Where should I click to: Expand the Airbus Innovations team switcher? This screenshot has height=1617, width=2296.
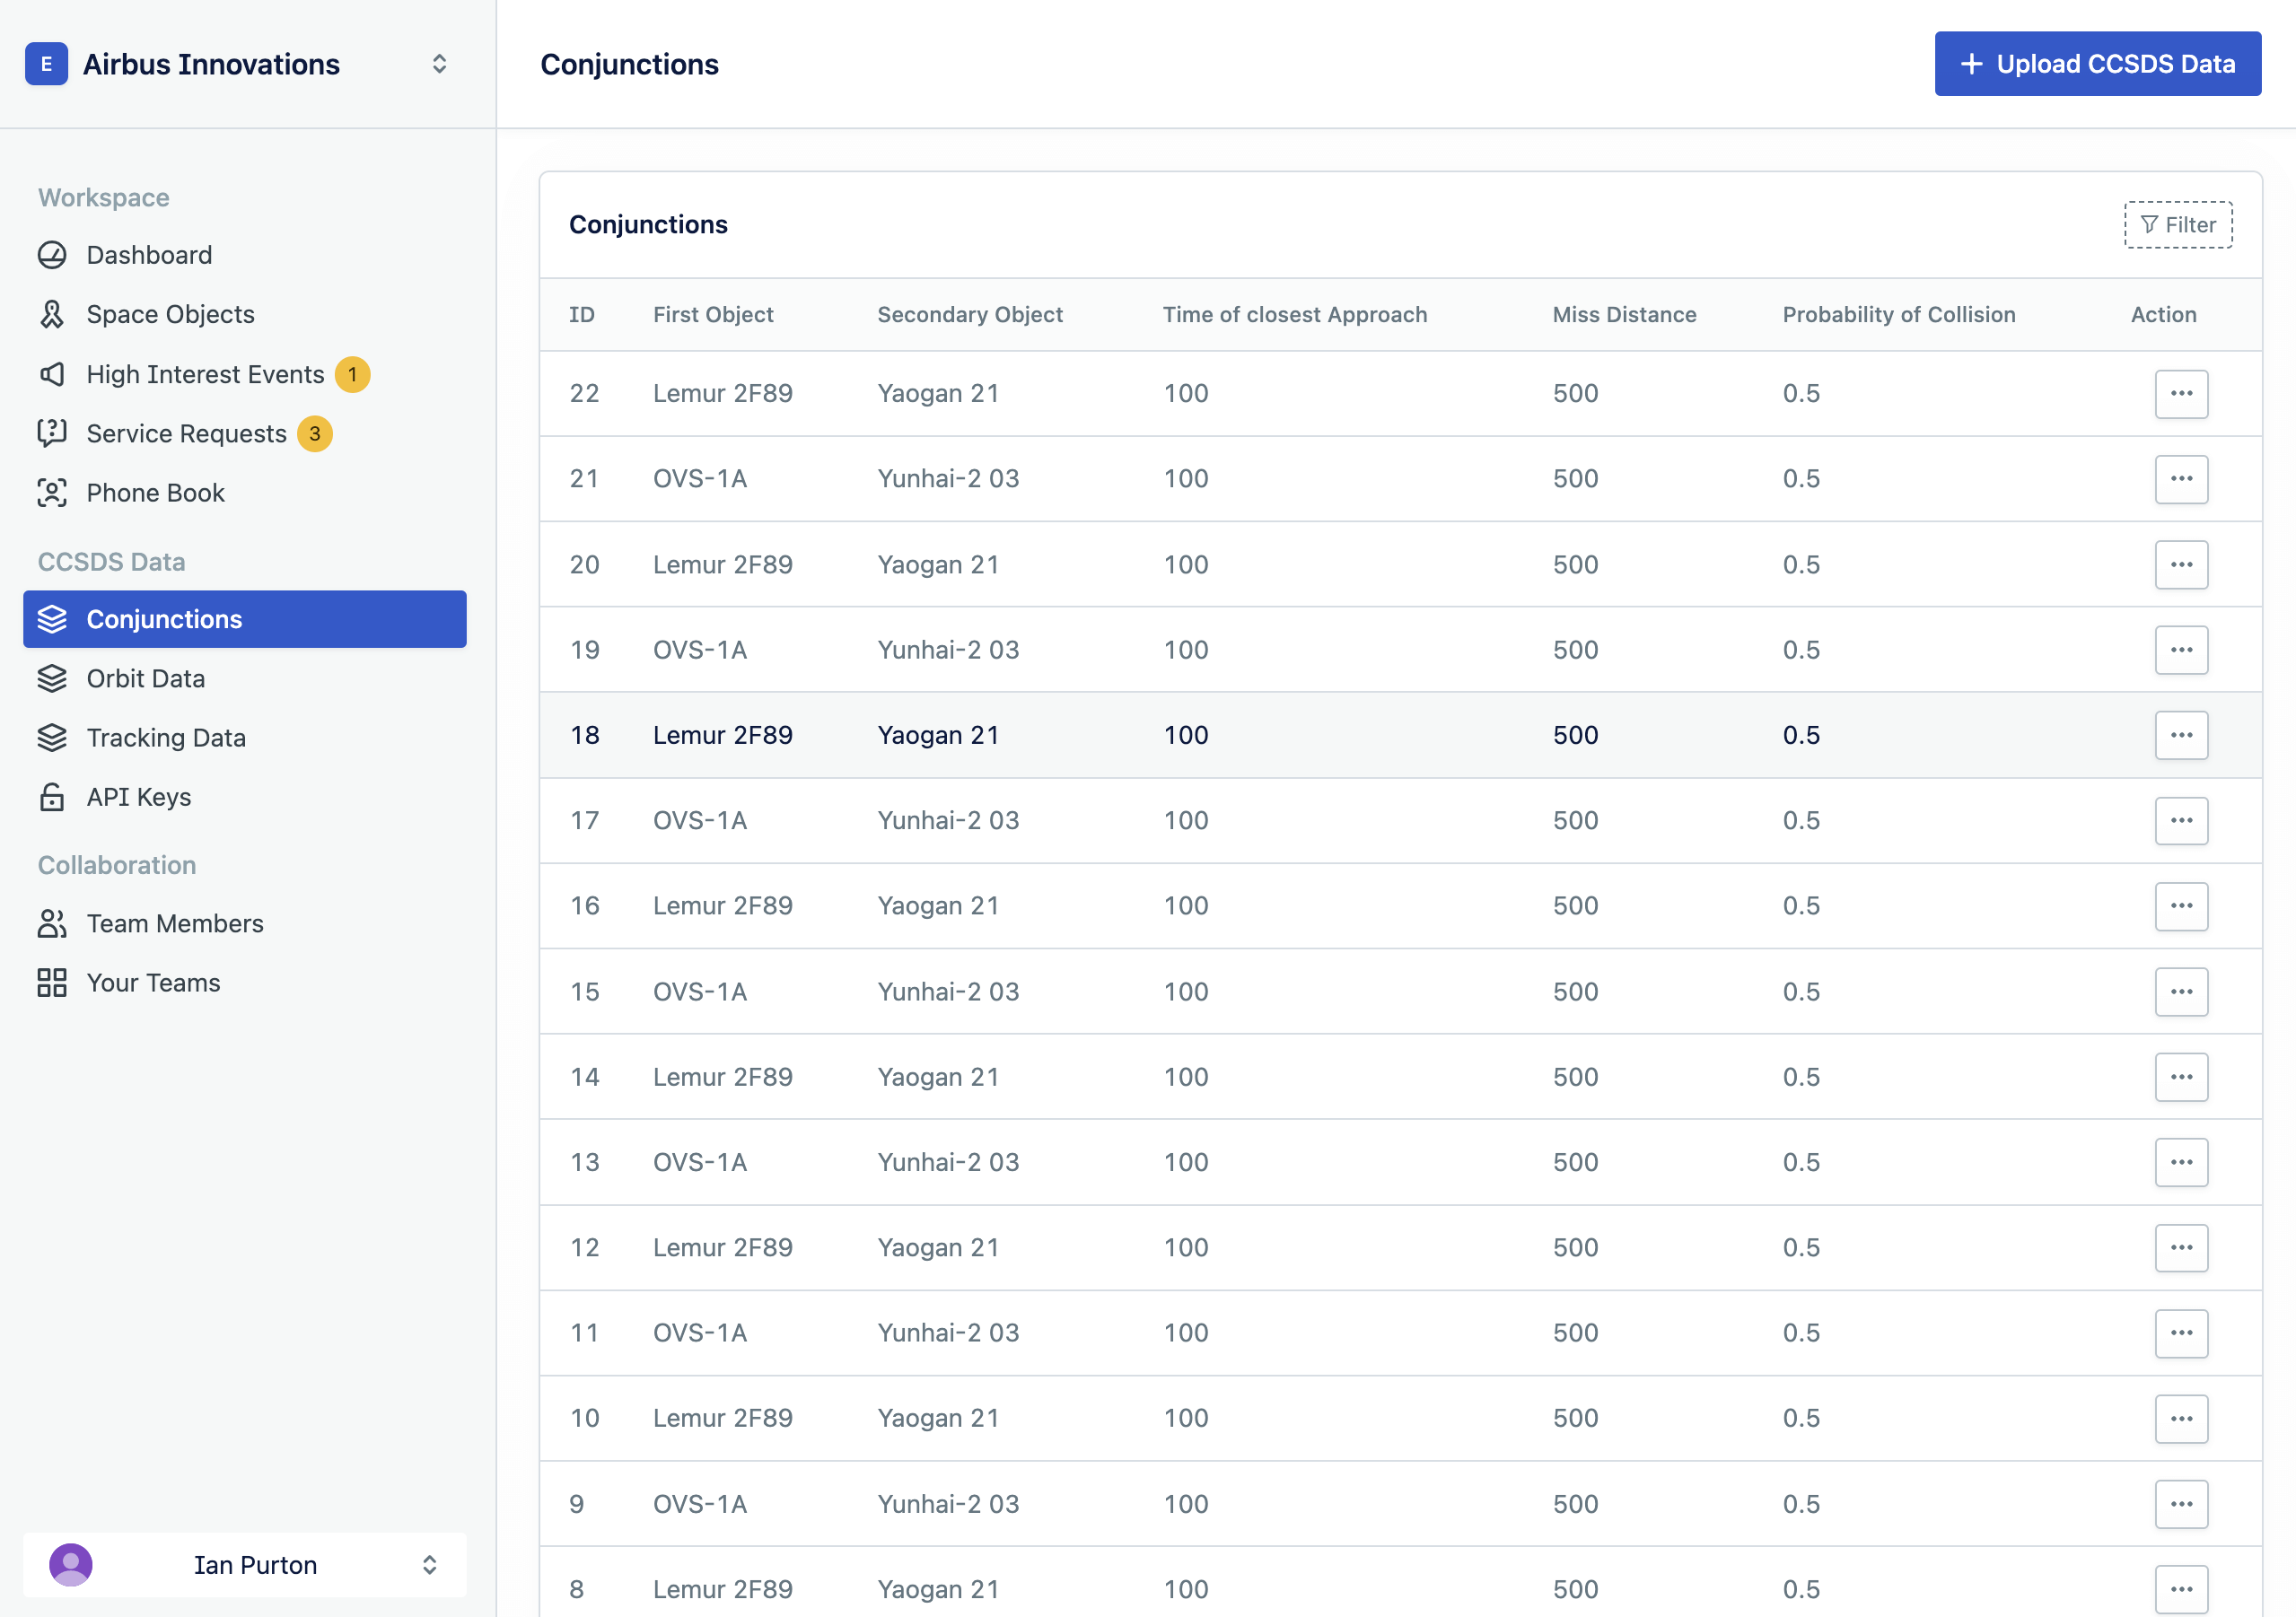coord(439,64)
